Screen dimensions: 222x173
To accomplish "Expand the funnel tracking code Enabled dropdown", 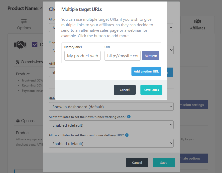I will [x=111, y=125].
